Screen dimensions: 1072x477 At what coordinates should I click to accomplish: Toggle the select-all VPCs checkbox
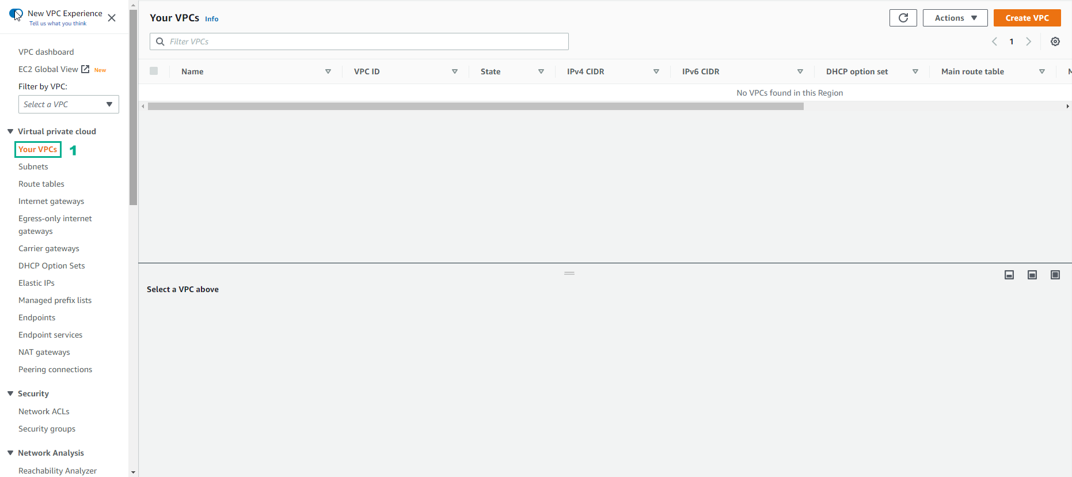click(154, 71)
